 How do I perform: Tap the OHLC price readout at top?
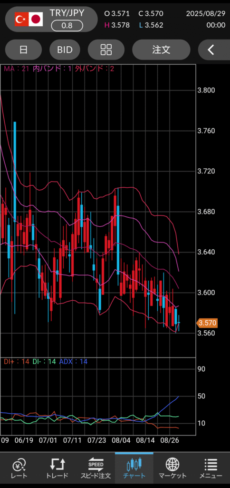(134, 19)
